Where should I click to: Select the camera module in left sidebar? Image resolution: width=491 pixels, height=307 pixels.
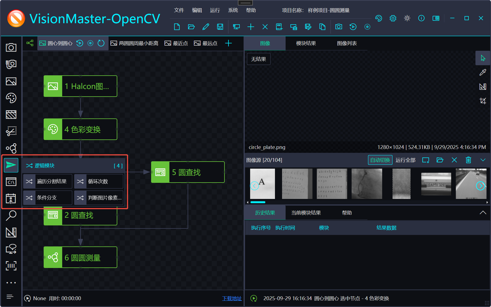click(x=11, y=47)
